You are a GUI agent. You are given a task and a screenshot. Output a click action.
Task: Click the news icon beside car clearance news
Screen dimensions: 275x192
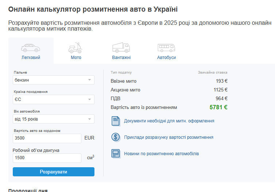pyautogui.click(x=116, y=154)
